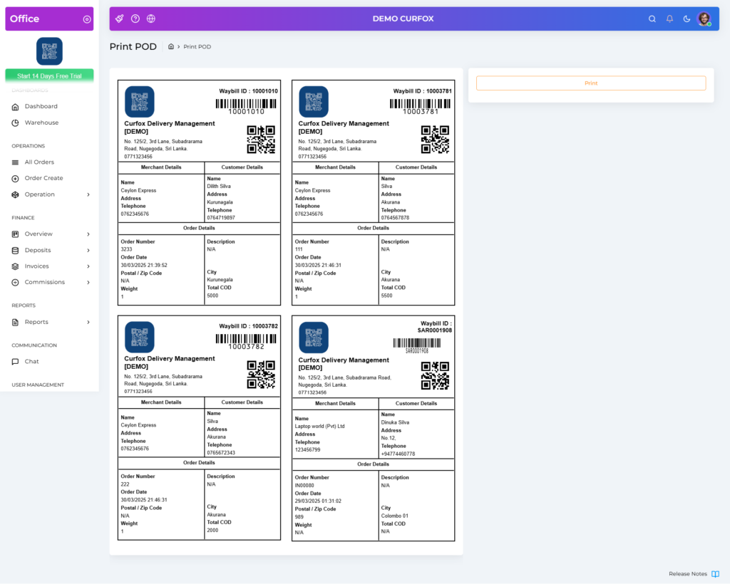Click city Colombo 01
Image resolution: width=730 pixels, height=584 pixels.
[394, 516]
